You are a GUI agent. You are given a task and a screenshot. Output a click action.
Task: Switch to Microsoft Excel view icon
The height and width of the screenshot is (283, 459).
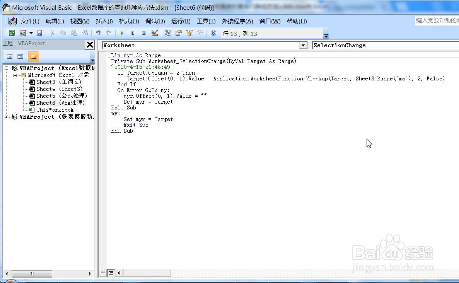12,33
